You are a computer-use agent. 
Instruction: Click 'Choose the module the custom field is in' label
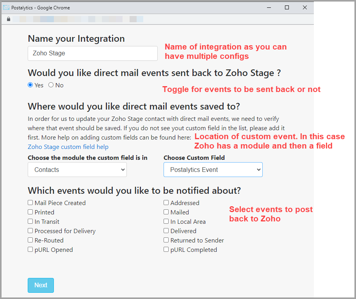[x=87, y=158]
